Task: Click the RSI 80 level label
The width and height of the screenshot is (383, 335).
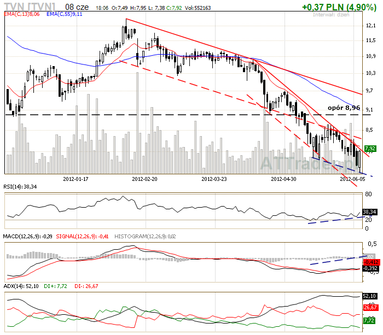Action: pyautogui.click(x=368, y=194)
